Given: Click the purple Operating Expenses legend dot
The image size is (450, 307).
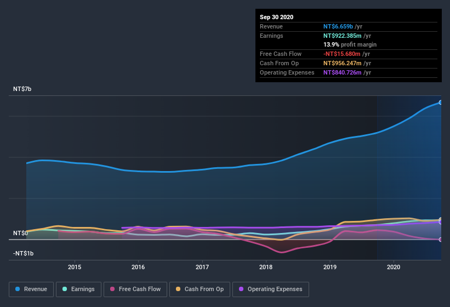Looking at the screenshot, I should (241, 289).
